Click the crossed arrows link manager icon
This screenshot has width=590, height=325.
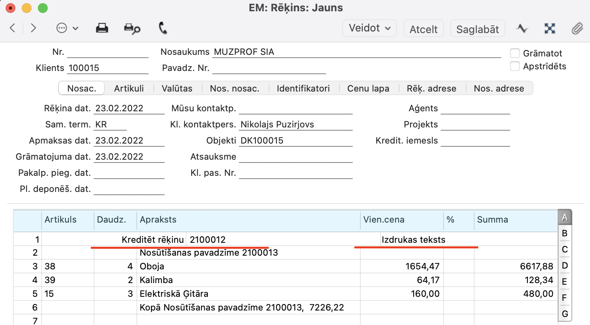click(x=550, y=29)
